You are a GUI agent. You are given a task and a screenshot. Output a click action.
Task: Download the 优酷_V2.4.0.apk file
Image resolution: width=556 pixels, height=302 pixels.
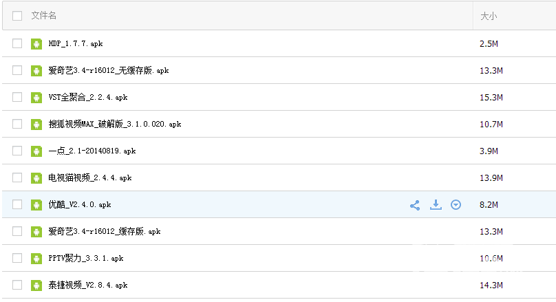tap(436, 204)
